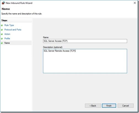The width and height of the screenshot is (139, 113).
Task: Close the New Inbound Rule Wizard window
Action: click(x=135, y=3)
